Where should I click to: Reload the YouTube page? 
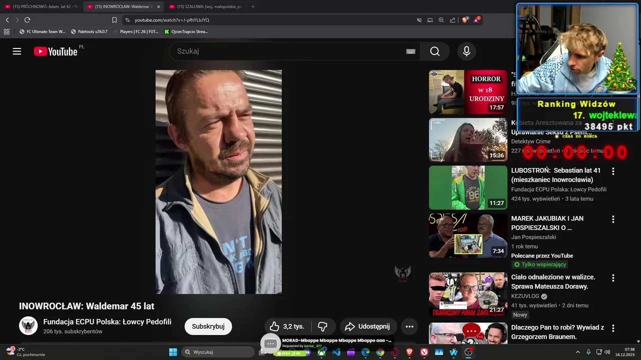coord(27,20)
